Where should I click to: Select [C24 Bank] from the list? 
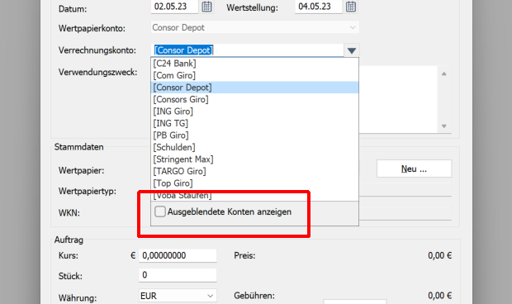pos(254,64)
